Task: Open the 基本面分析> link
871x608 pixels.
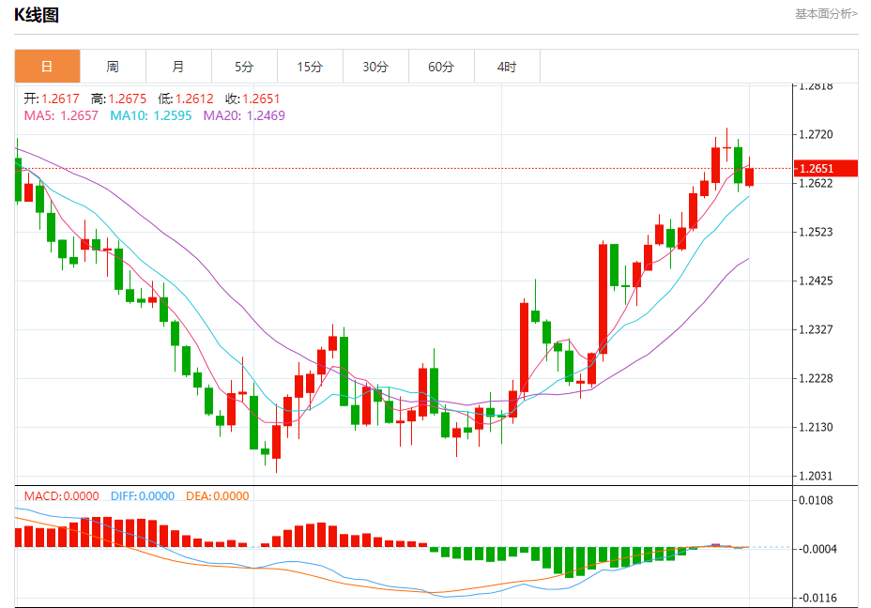Action: (x=826, y=14)
